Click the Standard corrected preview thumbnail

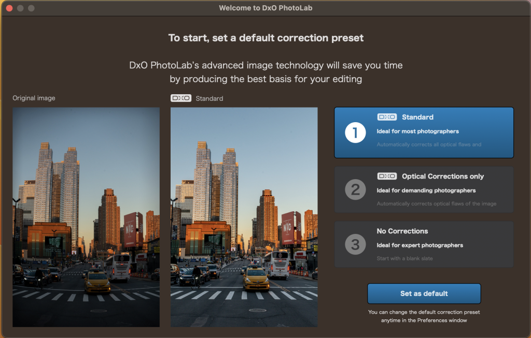click(244, 217)
